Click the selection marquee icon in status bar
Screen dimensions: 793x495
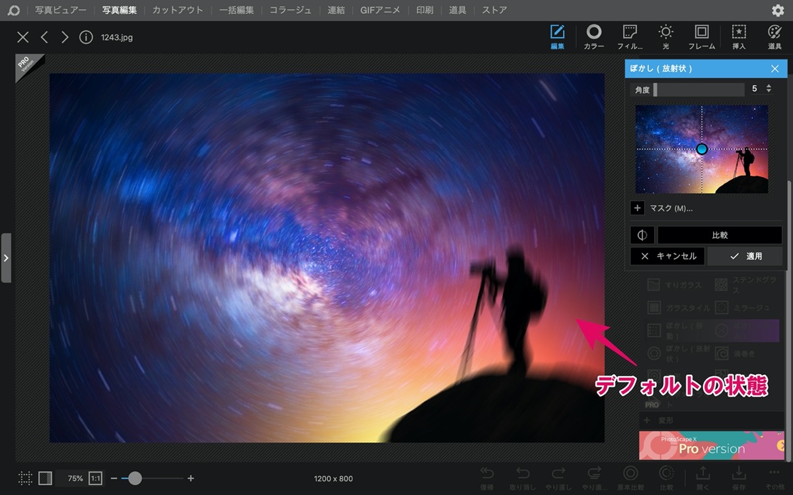25,478
